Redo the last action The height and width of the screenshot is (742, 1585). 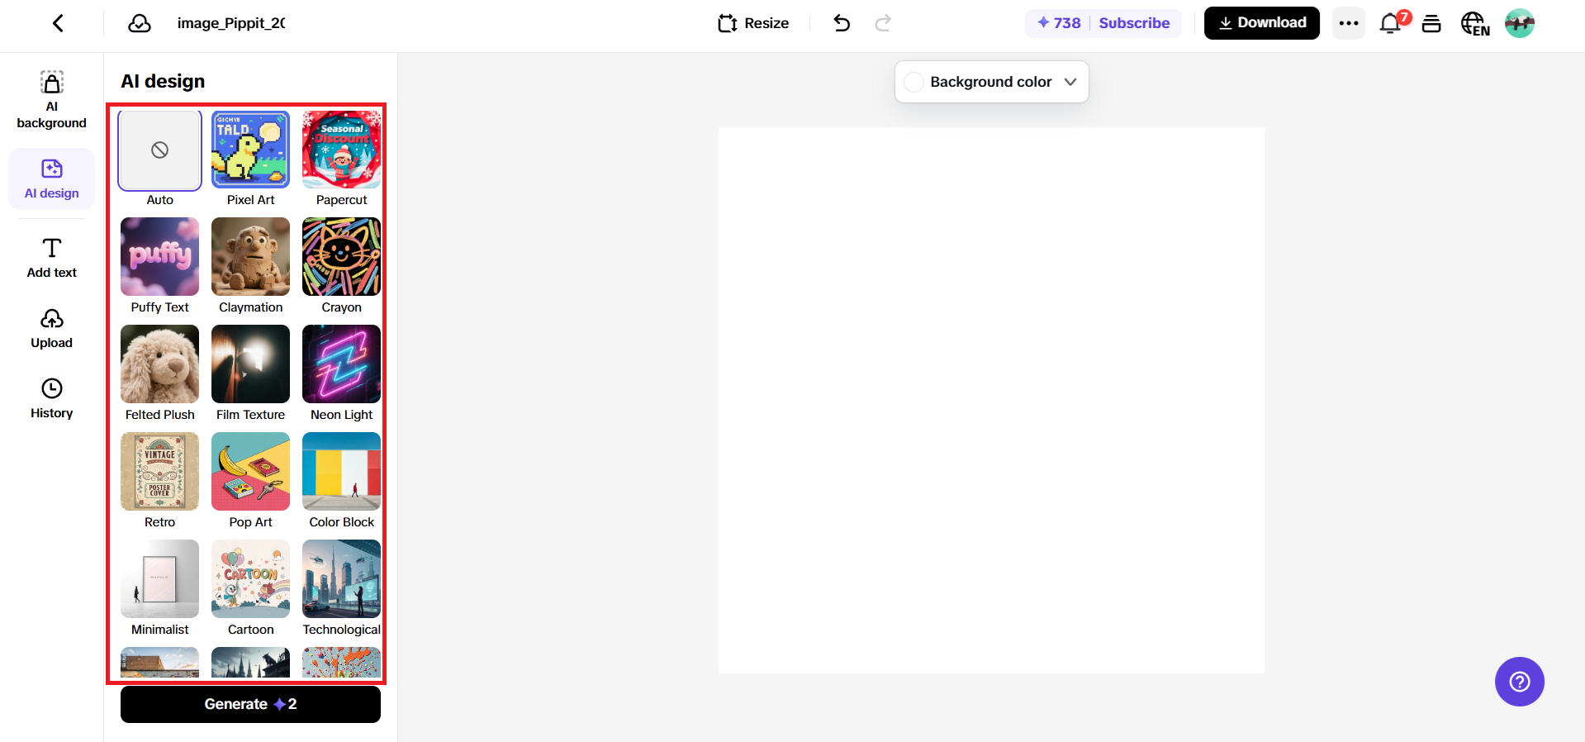(x=883, y=23)
